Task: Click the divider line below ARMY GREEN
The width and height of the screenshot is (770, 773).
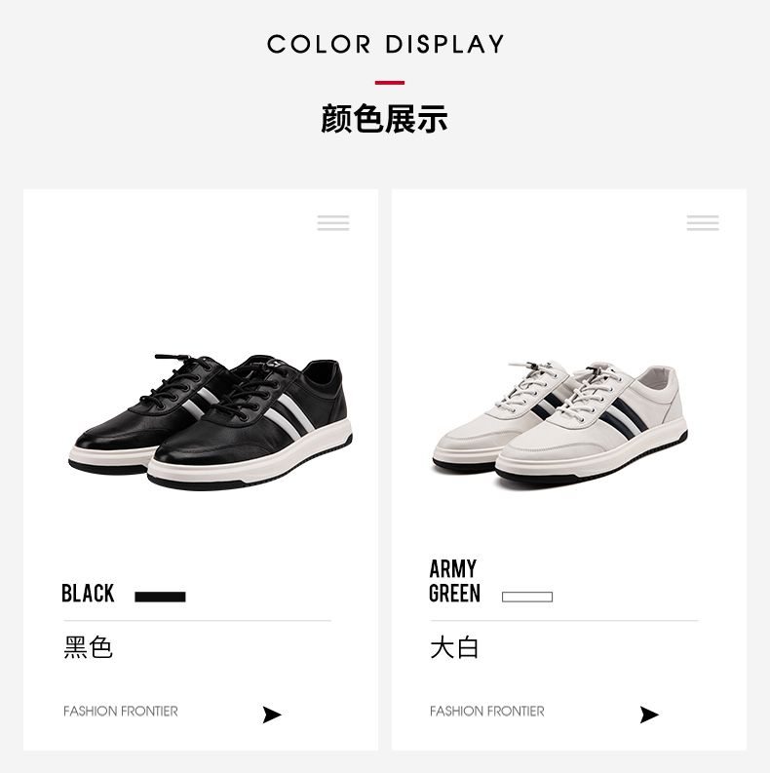Action: (x=564, y=621)
